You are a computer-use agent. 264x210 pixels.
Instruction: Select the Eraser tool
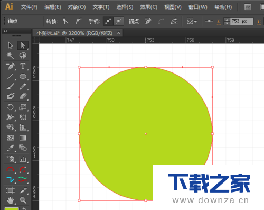(x=23, y=96)
